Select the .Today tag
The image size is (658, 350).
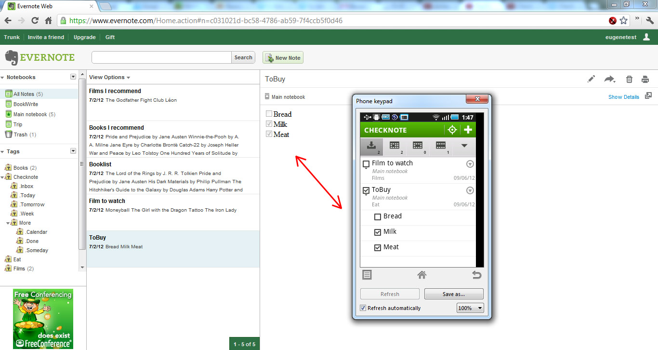[27, 195]
